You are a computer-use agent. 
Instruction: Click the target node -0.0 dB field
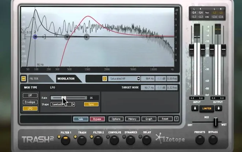coord(161,88)
